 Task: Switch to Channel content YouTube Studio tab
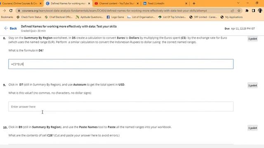[x=117, y=3]
